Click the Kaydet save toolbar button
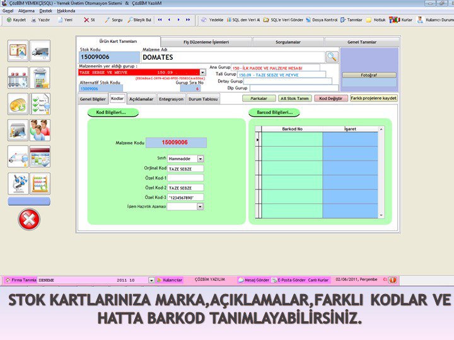The image size is (454, 340). pyautogui.click(x=16, y=20)
